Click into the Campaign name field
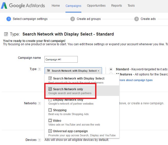The height and width of the screenshot is (145, 168). pos(61,59)
